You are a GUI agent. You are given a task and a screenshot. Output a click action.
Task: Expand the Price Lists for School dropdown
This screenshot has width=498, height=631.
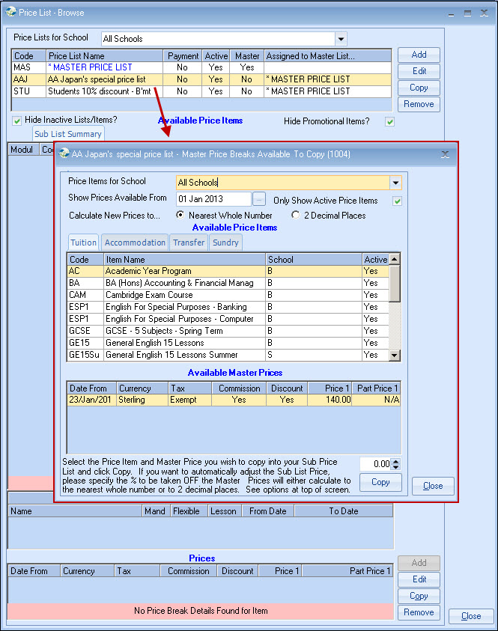tap(341, 39)
